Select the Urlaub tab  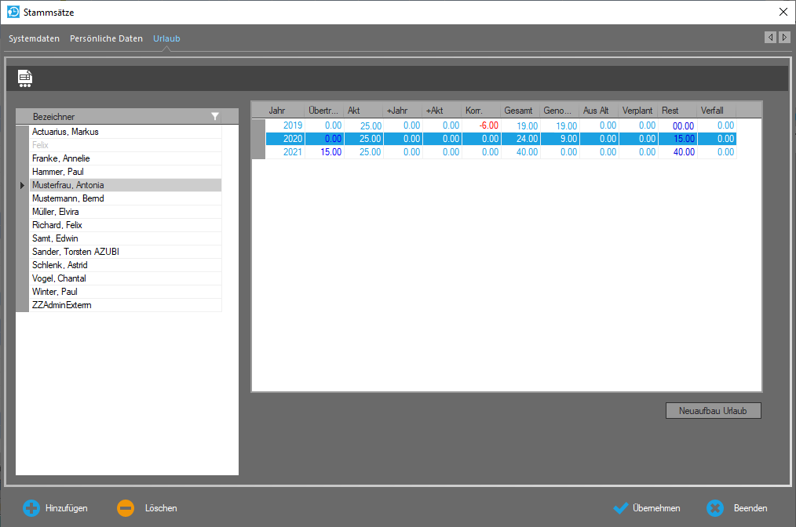pyautogui.click(x=166, y=38)
